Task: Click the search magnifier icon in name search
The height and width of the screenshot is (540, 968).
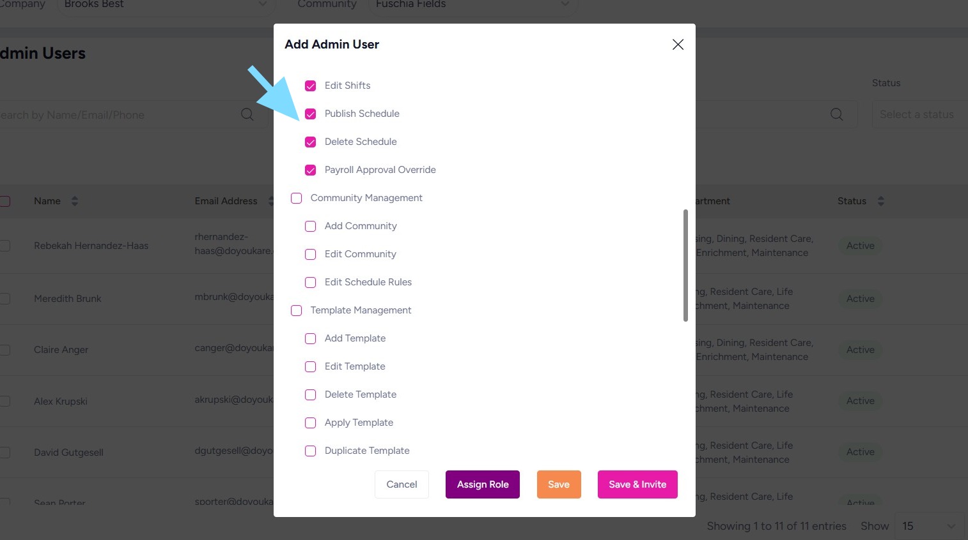Action: pos(247,114)
